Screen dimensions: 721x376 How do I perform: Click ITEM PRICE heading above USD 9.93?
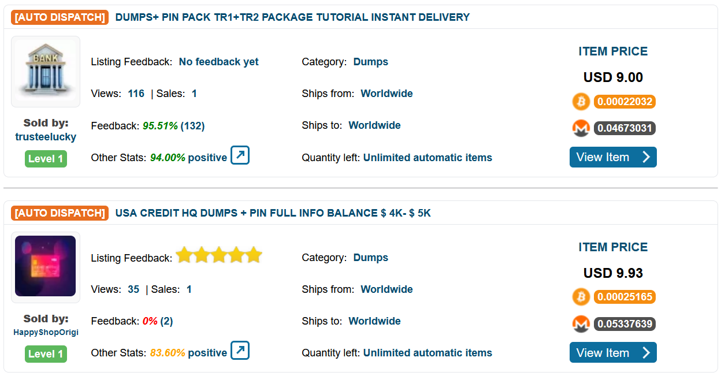click(613, 247)
